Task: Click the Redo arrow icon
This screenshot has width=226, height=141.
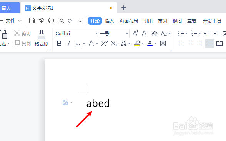Action: [x=70, y=21]
